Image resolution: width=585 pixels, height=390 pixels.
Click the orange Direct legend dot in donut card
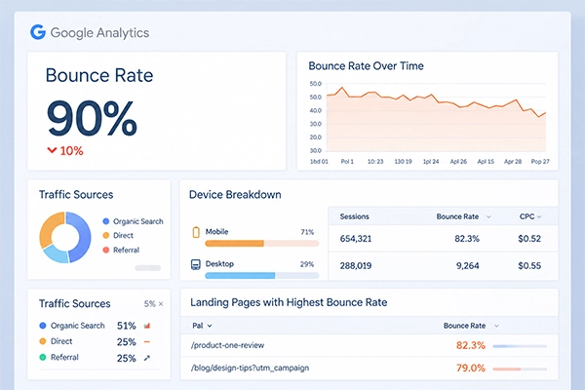tap(106, 236)
